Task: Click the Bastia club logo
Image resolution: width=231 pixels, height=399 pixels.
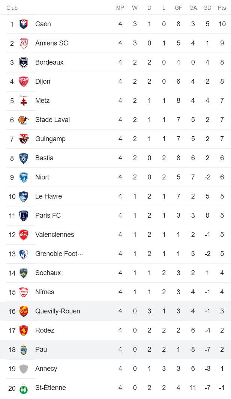Action: (x=24, y=158)
